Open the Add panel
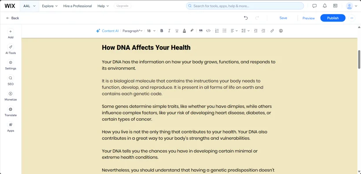 click(11, 34)
